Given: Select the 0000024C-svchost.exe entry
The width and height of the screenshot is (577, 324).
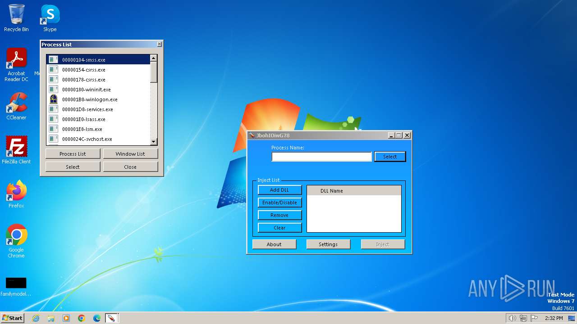Looking at the screenshot, I should [98, 139].
